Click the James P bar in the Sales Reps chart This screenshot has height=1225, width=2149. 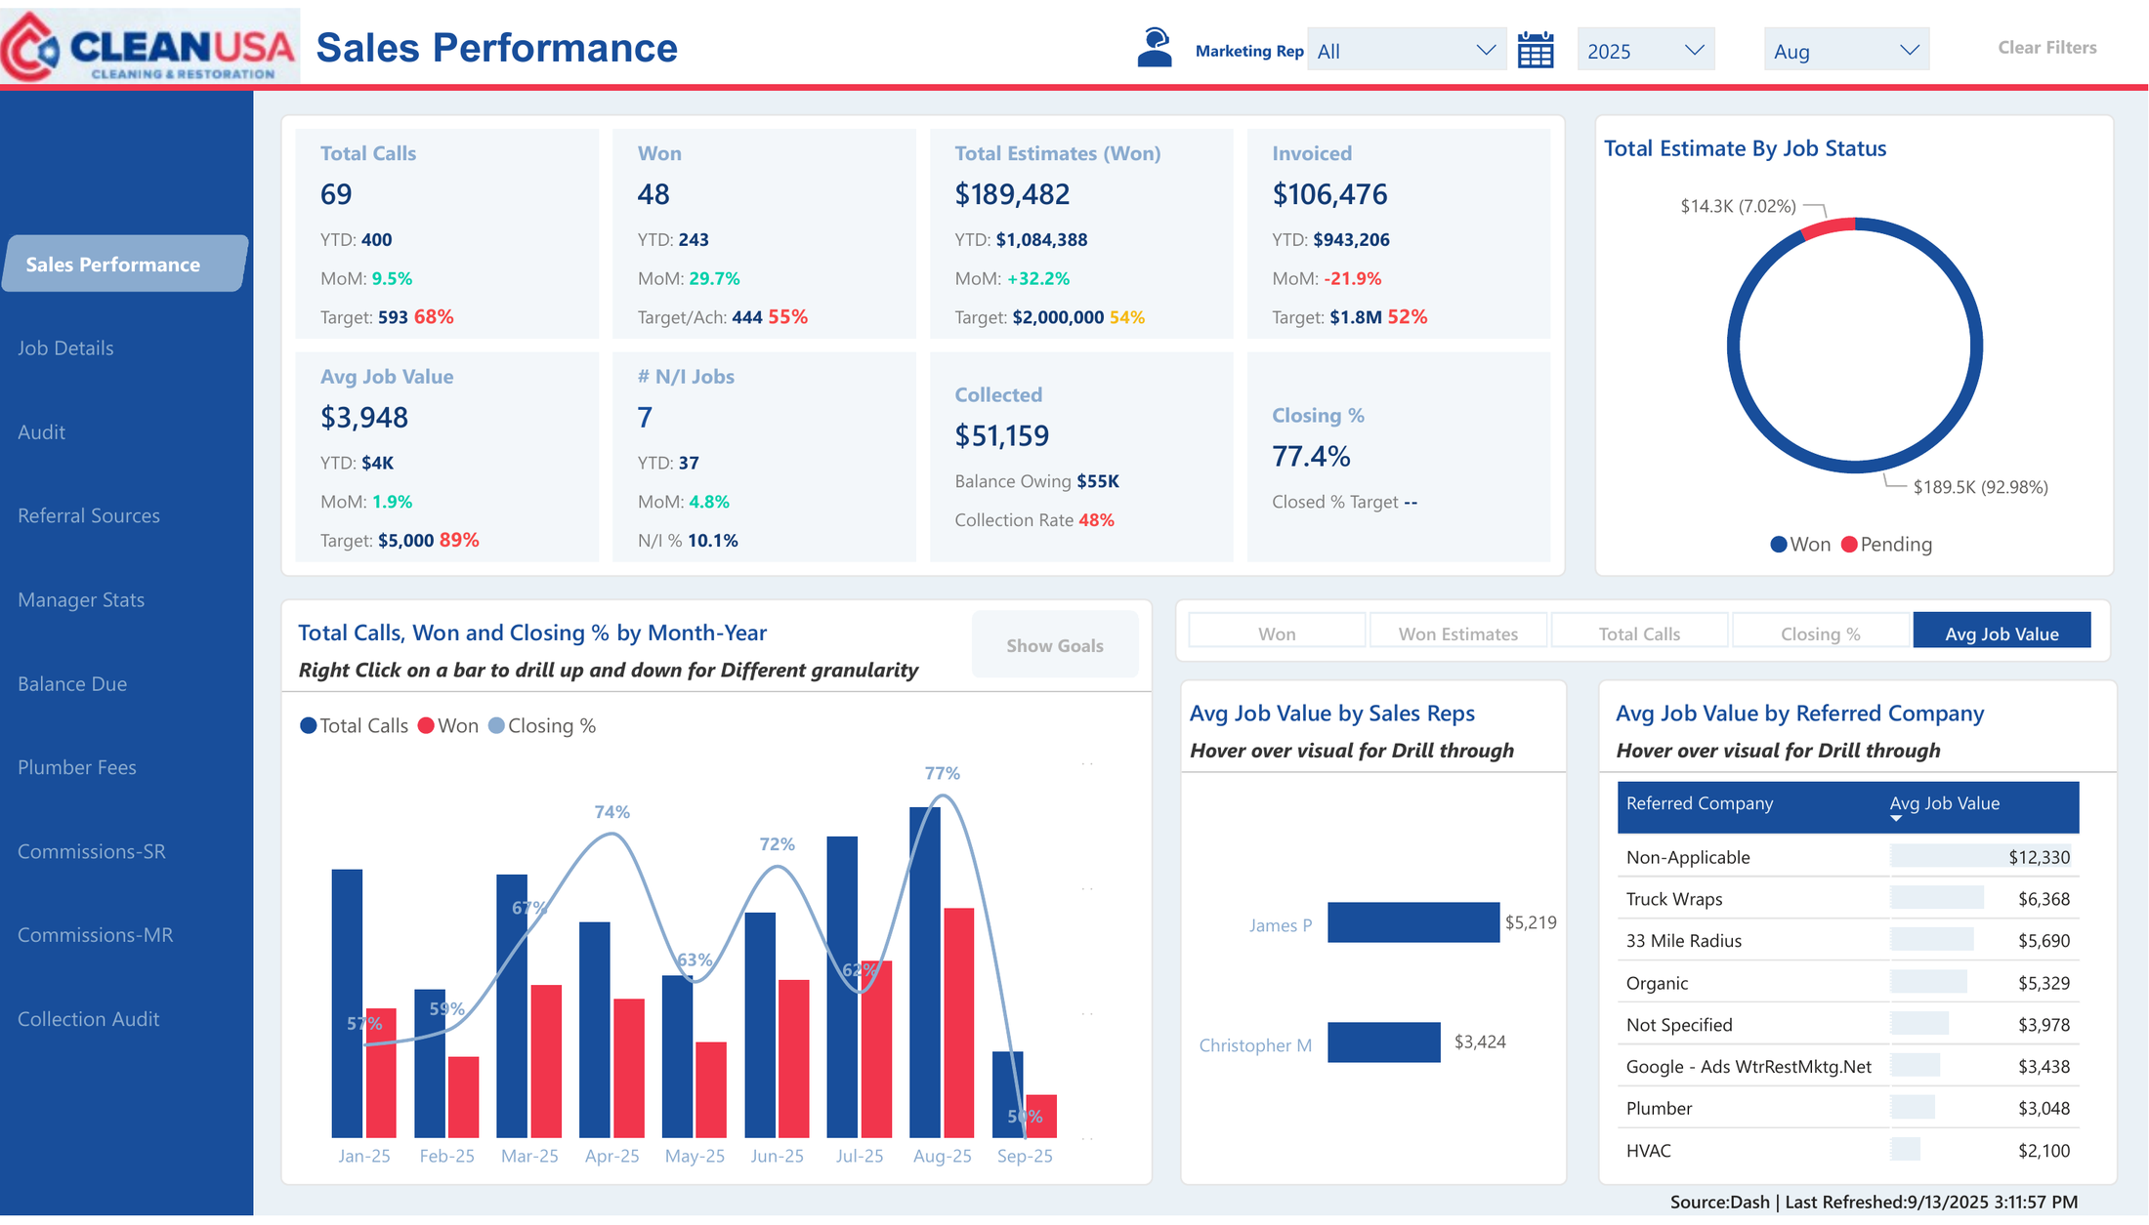click(x=1413, y=922)
